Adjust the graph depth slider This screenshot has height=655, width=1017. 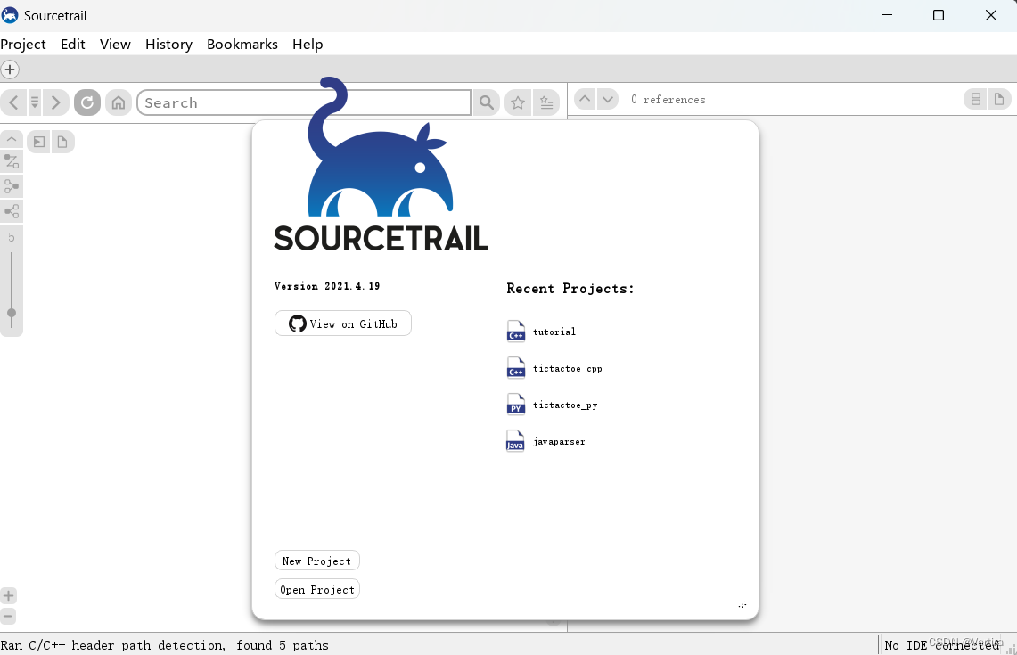[12, 314]
